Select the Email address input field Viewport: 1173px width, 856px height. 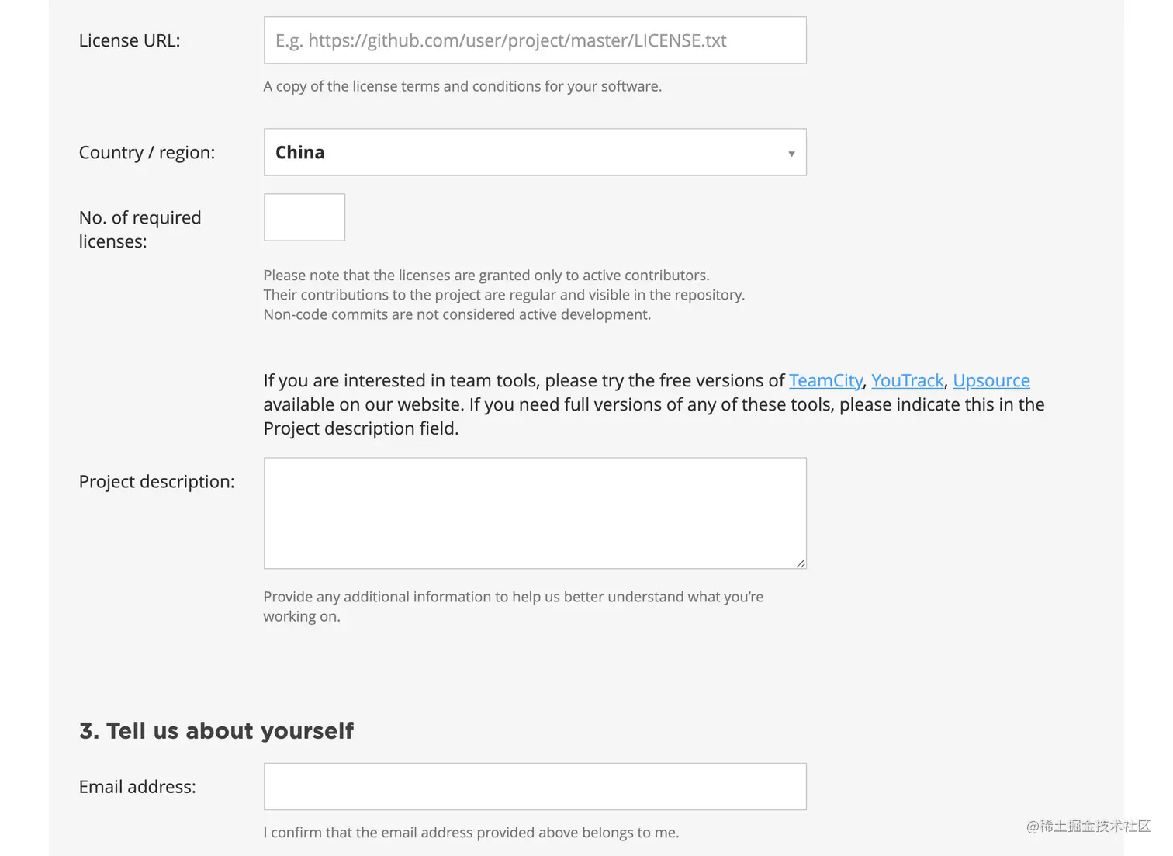click(x=535, y=786)
